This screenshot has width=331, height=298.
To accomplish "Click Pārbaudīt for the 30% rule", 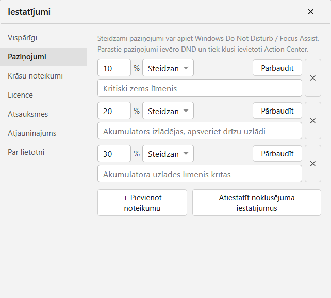I will point(277,153).
